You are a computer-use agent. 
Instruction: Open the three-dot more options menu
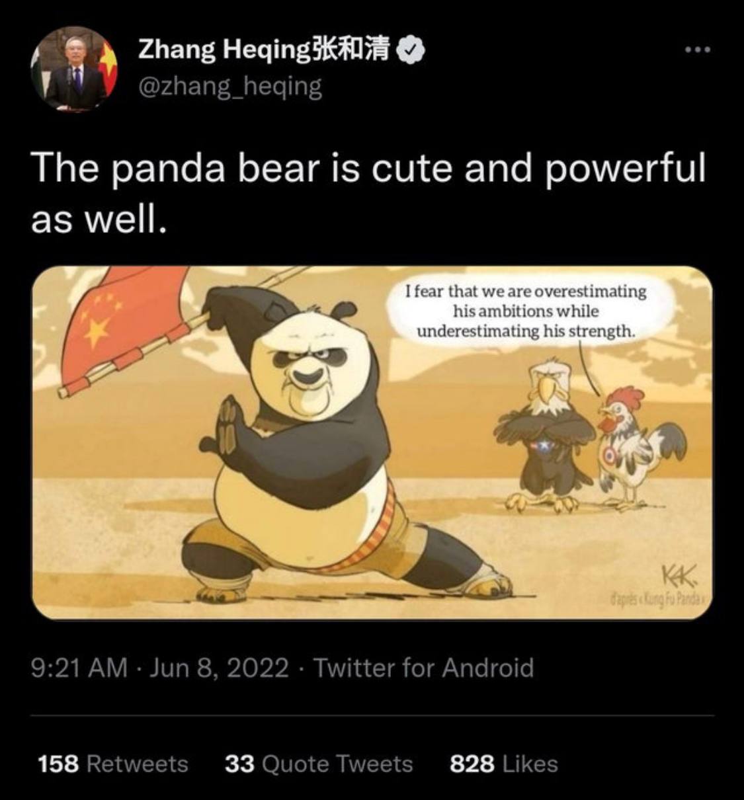[697, 50]
